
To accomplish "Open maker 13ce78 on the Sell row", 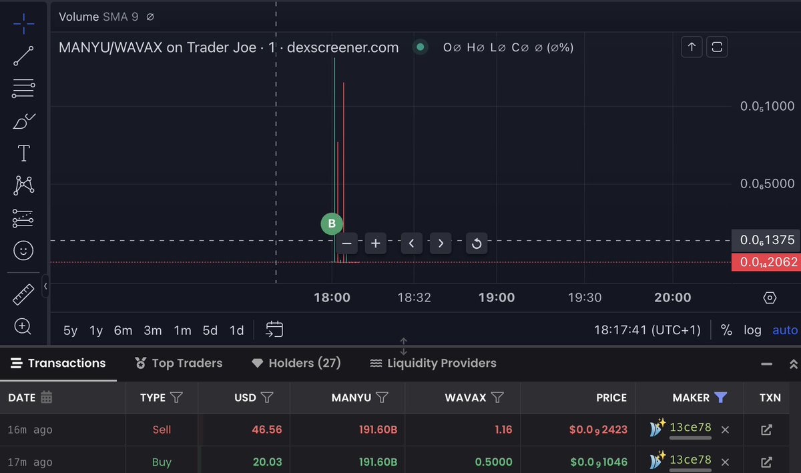I will click(x=690, y=428).
